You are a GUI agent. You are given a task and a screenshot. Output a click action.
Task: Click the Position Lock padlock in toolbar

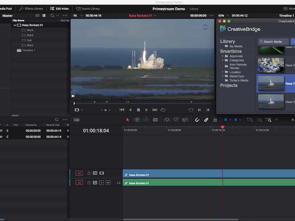pyautogui.click(x=215, y=120)
